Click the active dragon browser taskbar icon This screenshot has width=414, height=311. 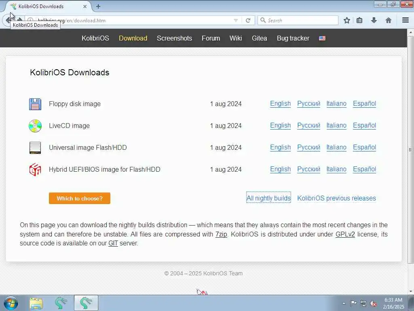tap(86, 303)
